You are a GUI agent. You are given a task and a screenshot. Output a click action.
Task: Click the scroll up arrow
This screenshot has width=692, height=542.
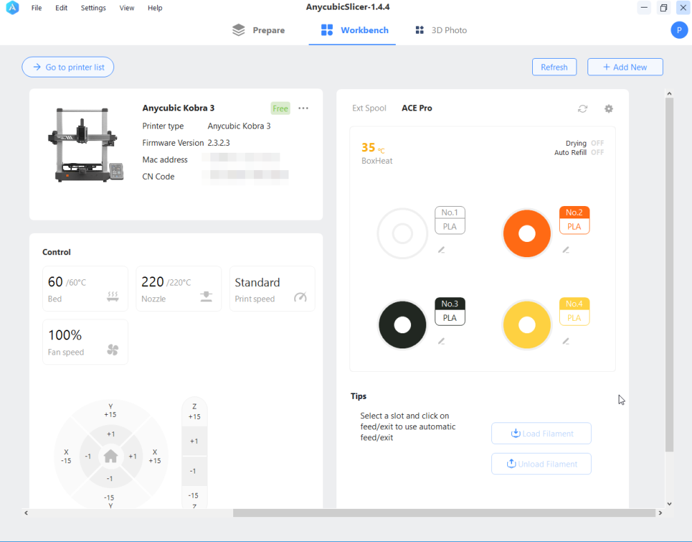pyautogui.click(x=669, y=93)
